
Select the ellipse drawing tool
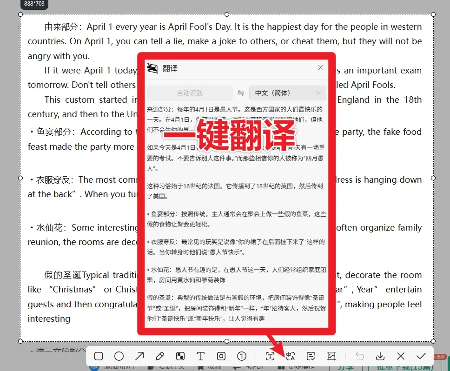coord(119,356)
